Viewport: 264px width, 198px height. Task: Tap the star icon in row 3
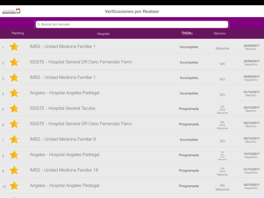click(14, 78)
